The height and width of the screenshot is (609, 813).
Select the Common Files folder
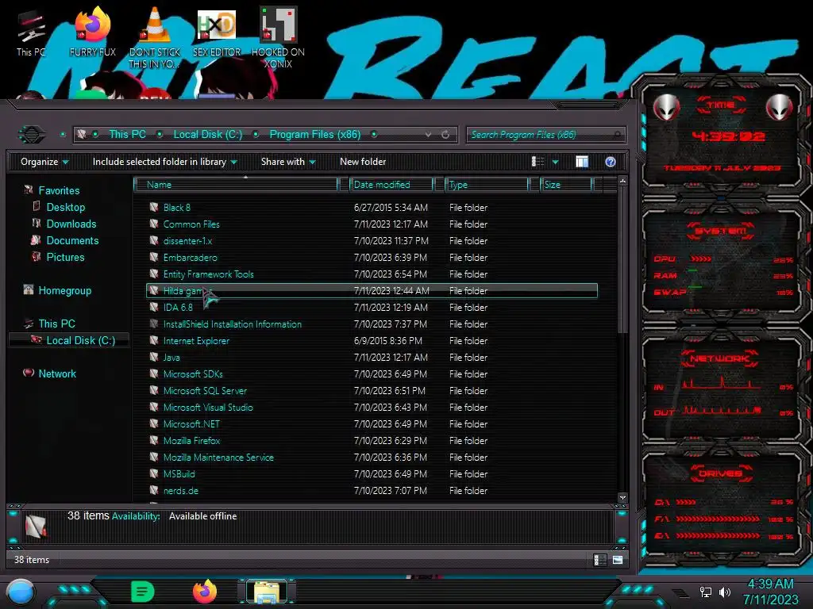coord(191,224)
